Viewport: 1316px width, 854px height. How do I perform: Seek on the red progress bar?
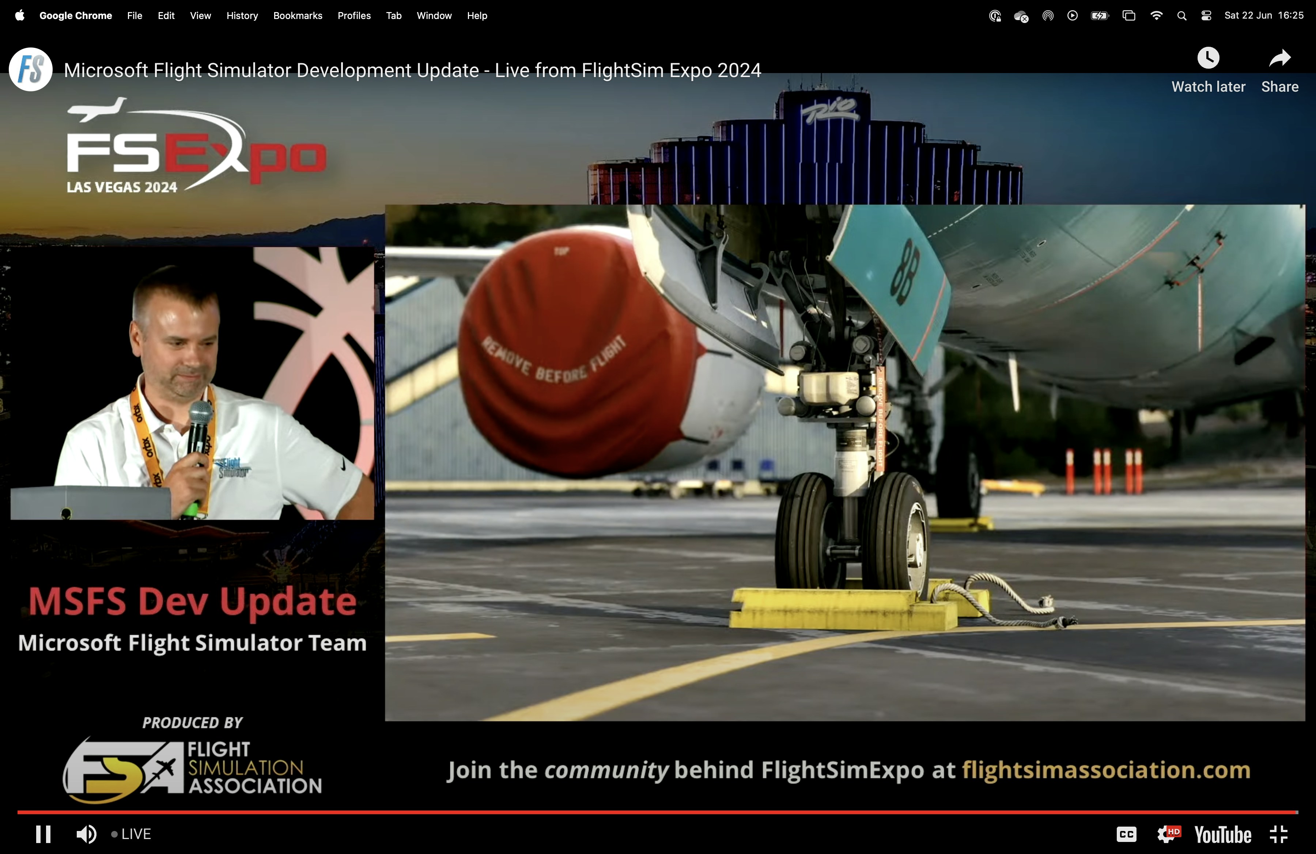[658, 812]
